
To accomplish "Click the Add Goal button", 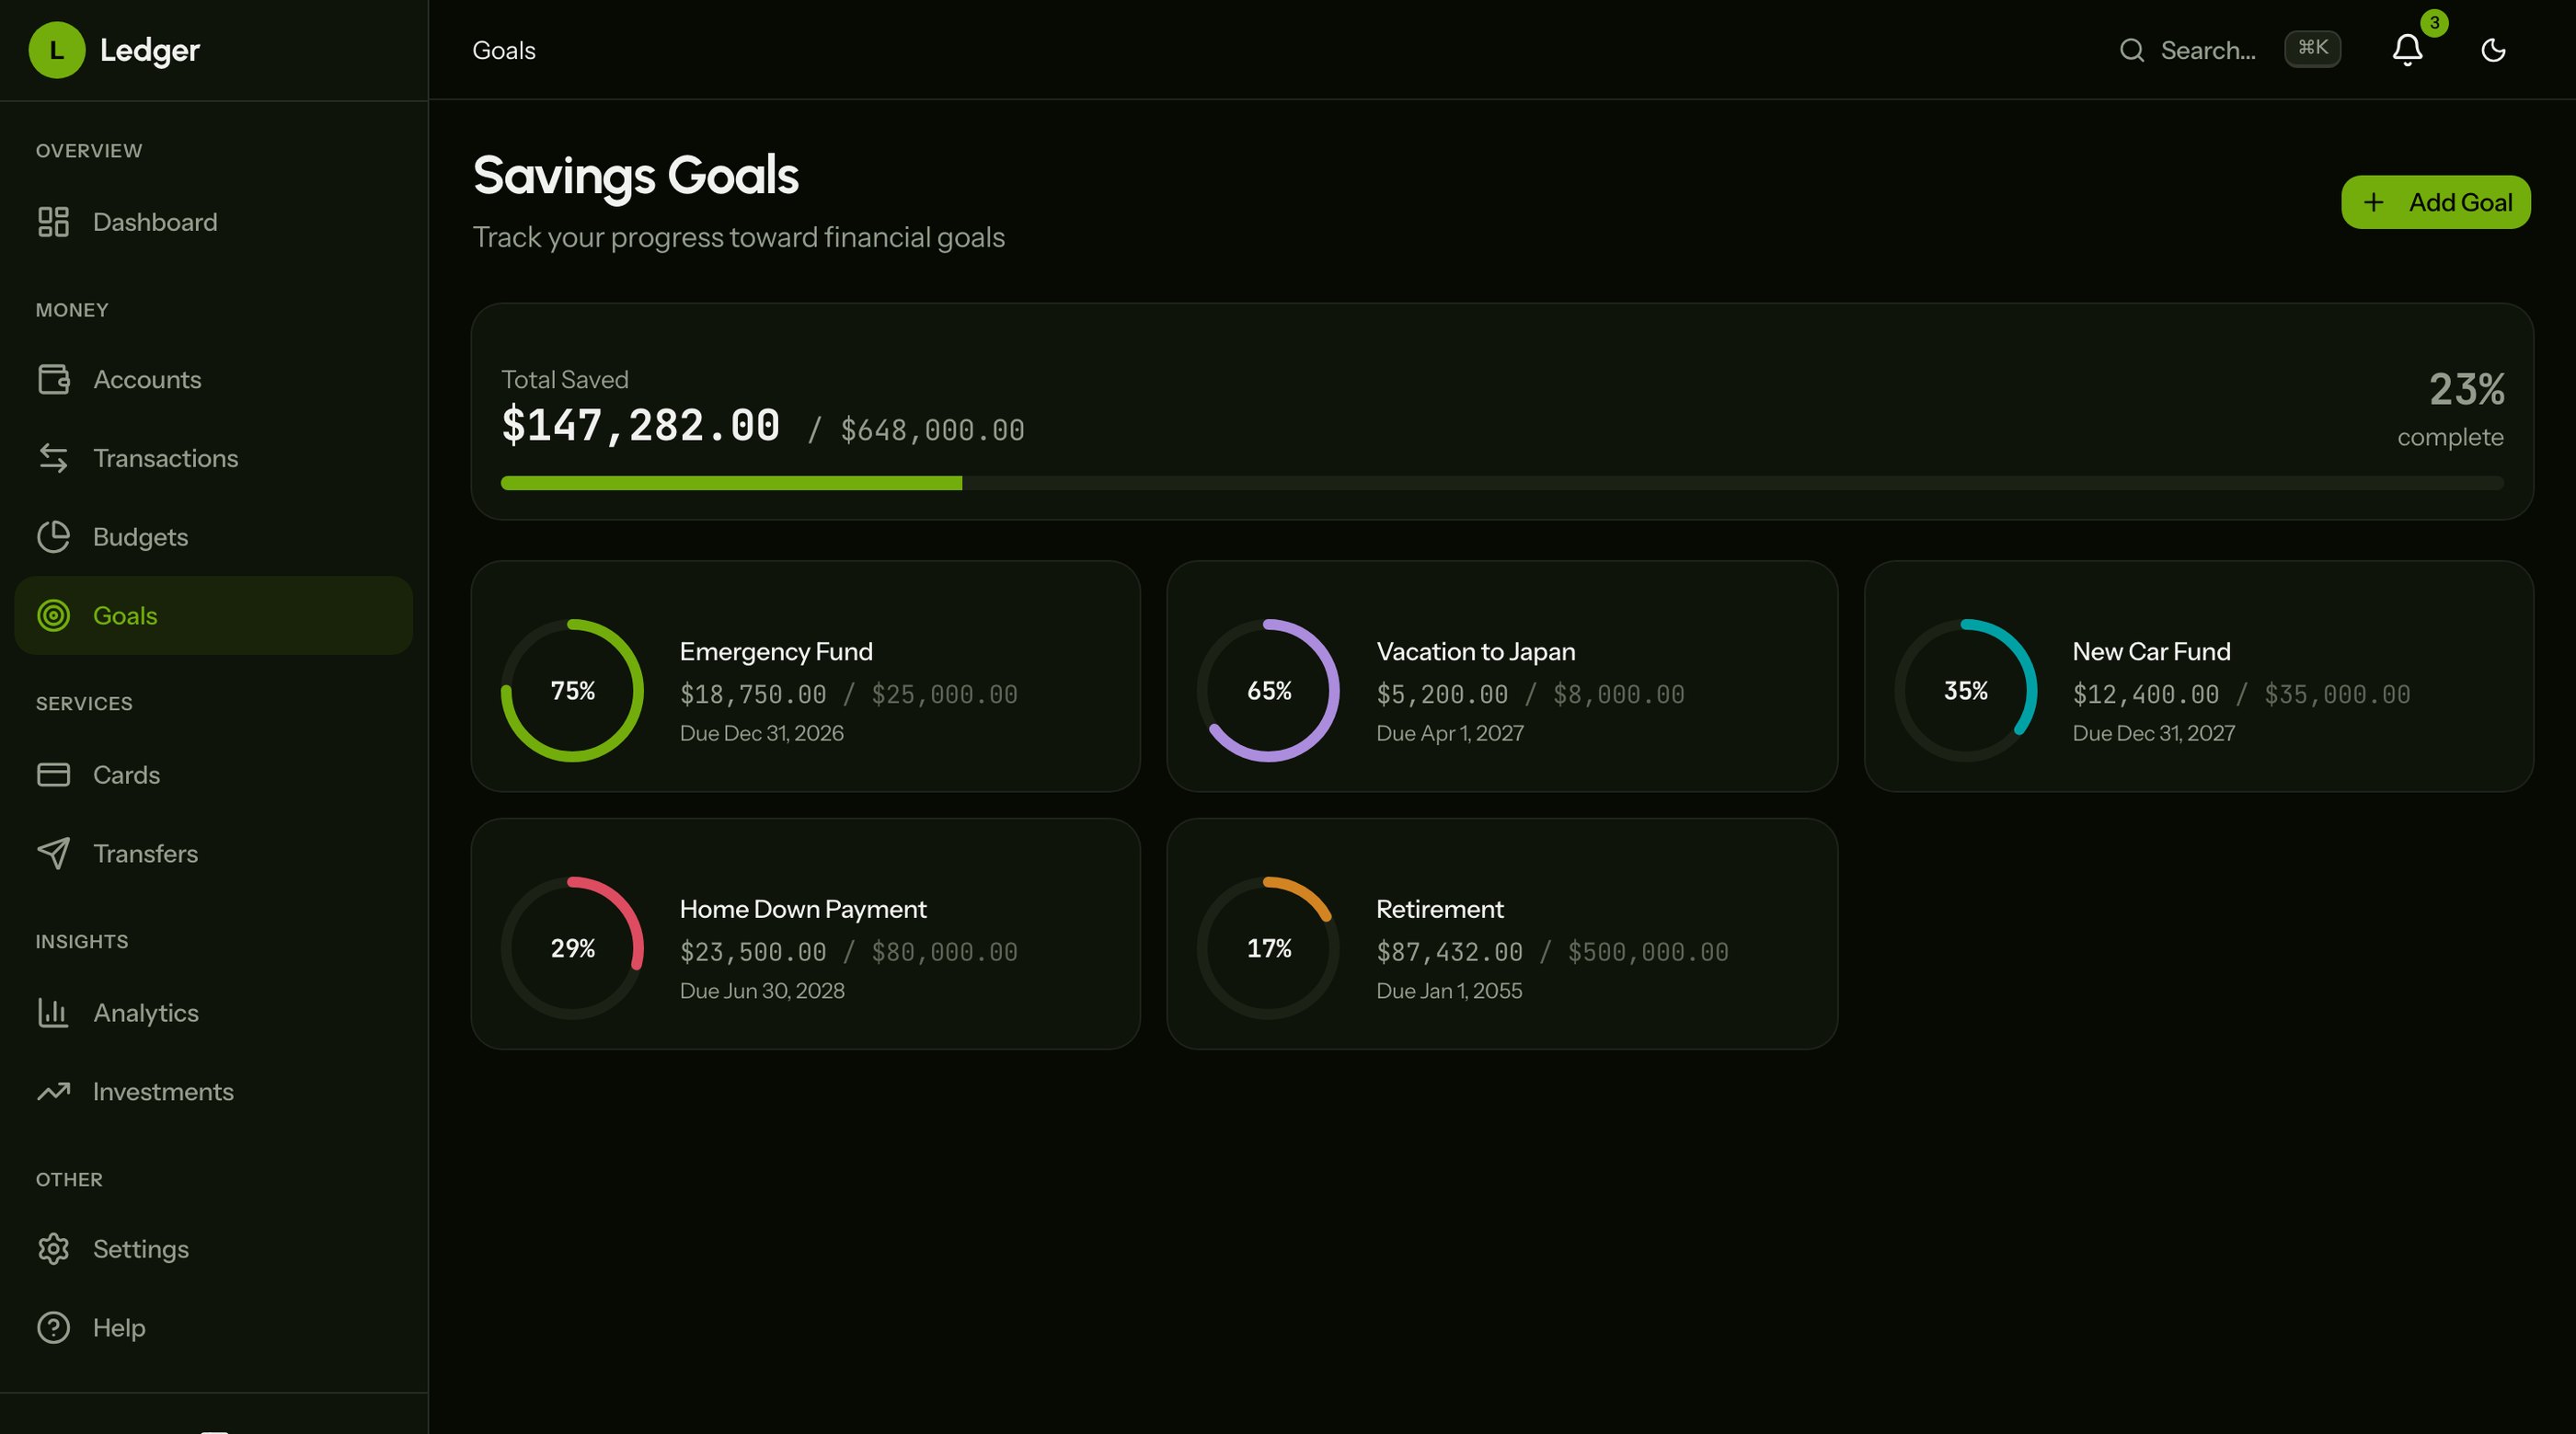I will coord(2435,202).
